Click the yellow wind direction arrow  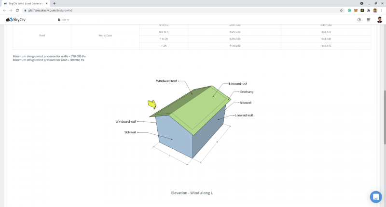click(152, 104)
